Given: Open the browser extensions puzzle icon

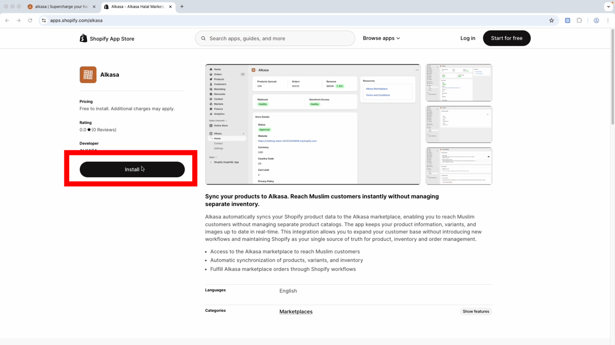Looking at the screenshot, I should click(579, 20).
